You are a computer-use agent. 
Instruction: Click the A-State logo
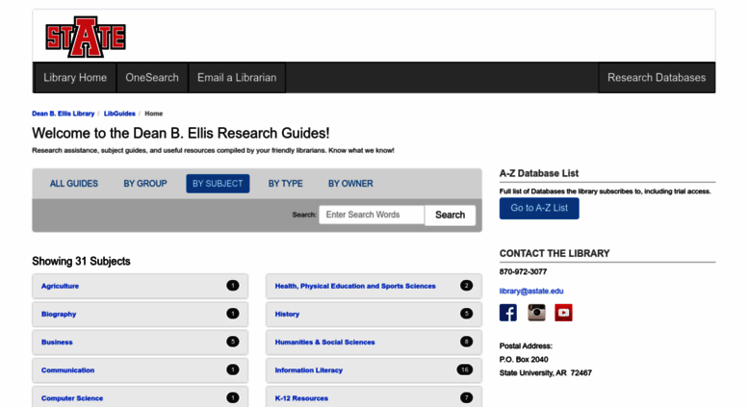(86, 37)
